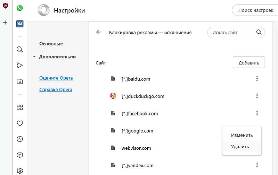Select Изменить in the context menu

242,135
